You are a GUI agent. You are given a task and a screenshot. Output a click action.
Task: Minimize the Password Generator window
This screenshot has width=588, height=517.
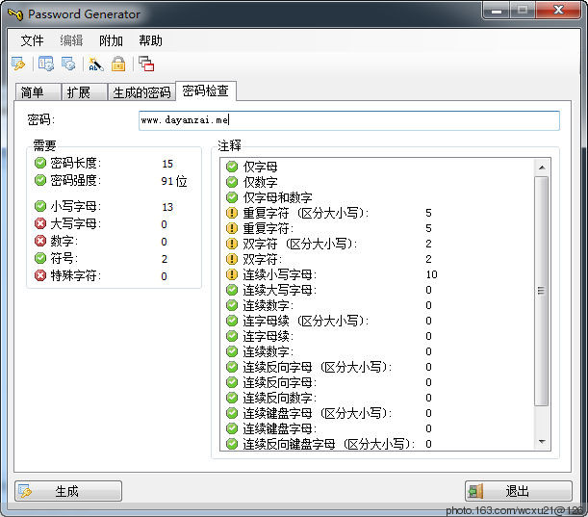point(497,11)
